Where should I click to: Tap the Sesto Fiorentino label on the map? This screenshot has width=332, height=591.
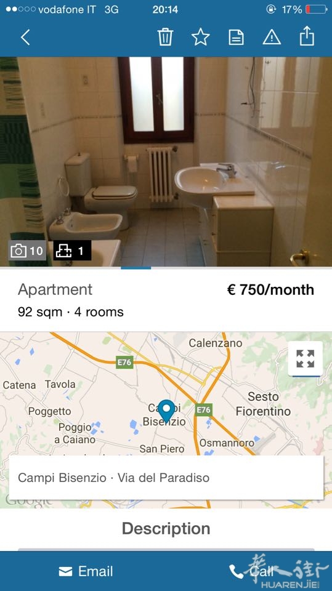coord(263,404)
